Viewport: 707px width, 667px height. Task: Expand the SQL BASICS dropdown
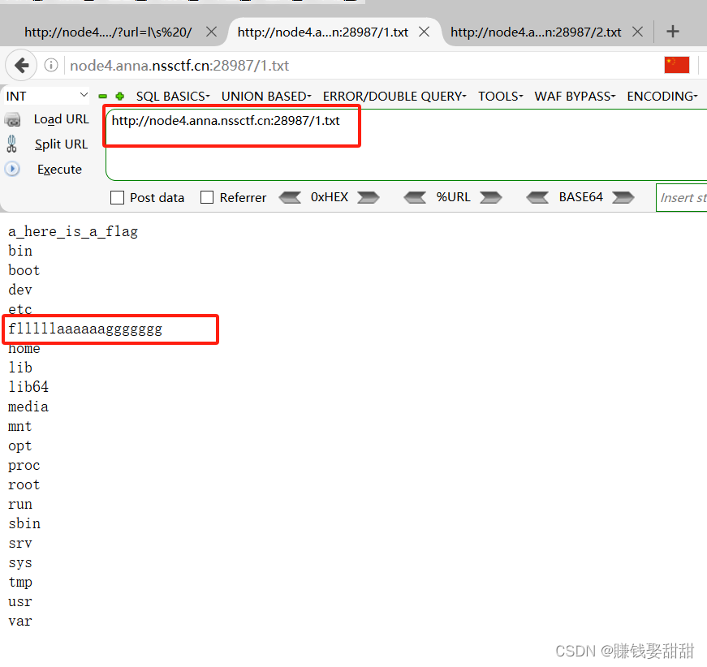(172, 96)
